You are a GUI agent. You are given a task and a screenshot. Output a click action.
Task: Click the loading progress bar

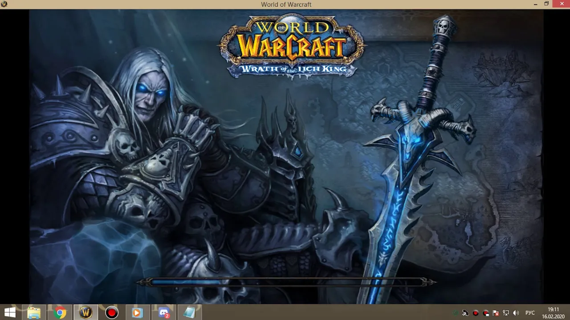pyautogui.click(x=286, y=282)
